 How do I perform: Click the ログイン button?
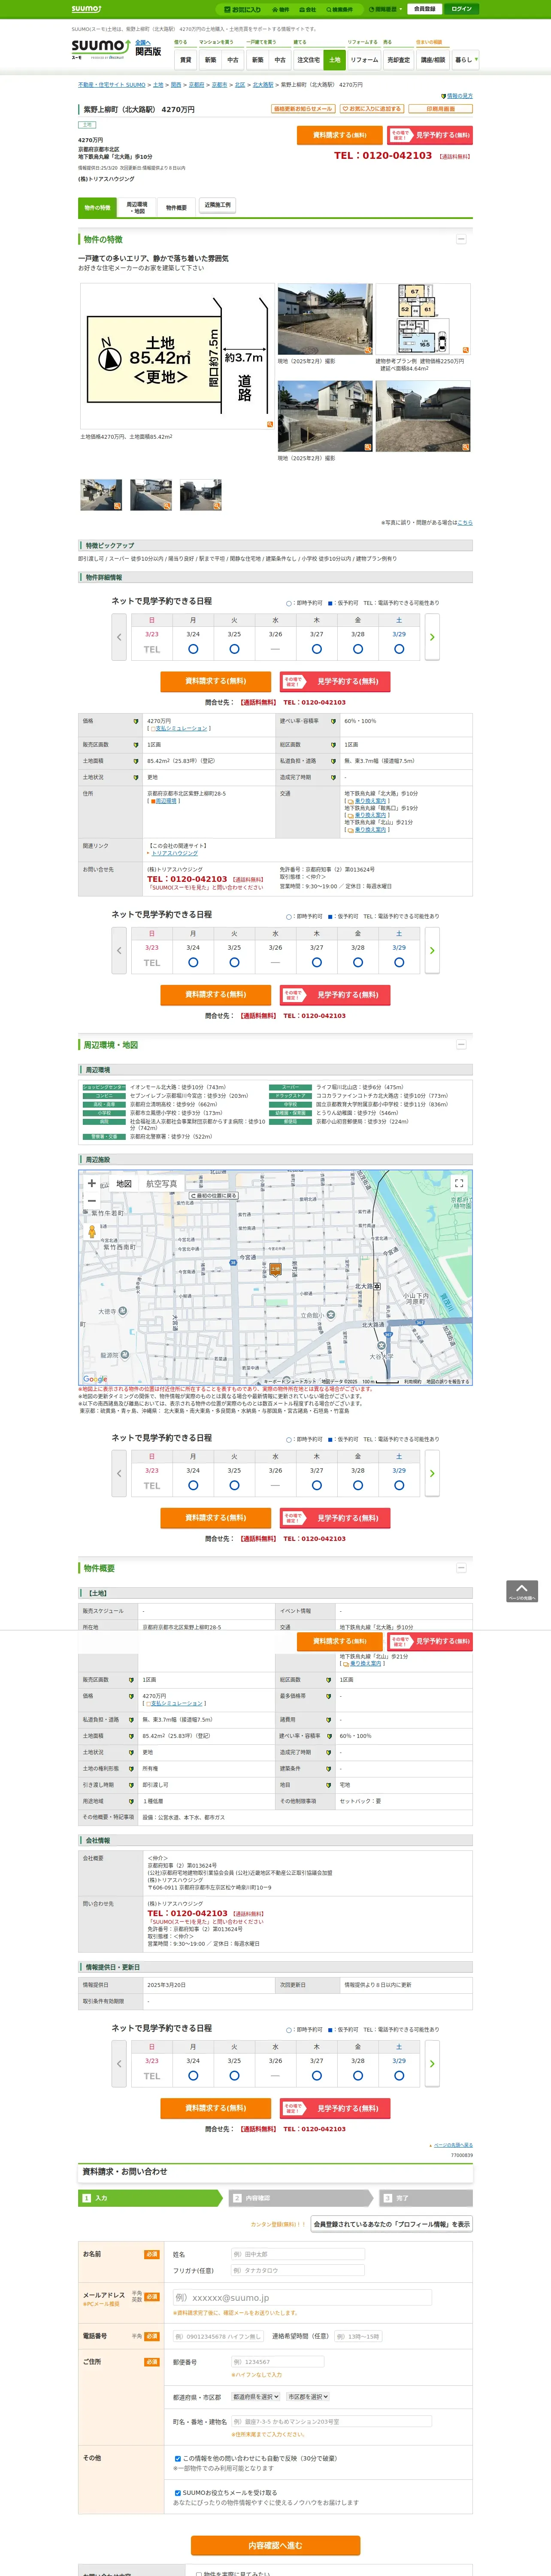tap(461, 9)
